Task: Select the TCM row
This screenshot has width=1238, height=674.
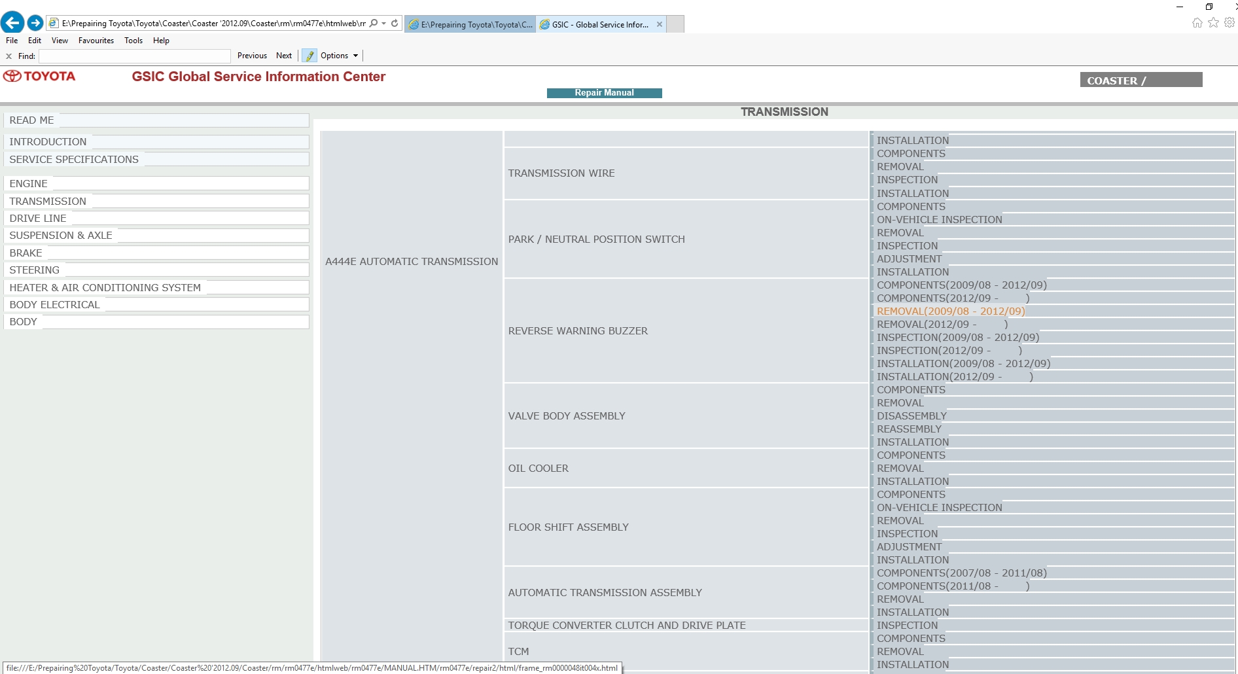Action: (686, 652)
